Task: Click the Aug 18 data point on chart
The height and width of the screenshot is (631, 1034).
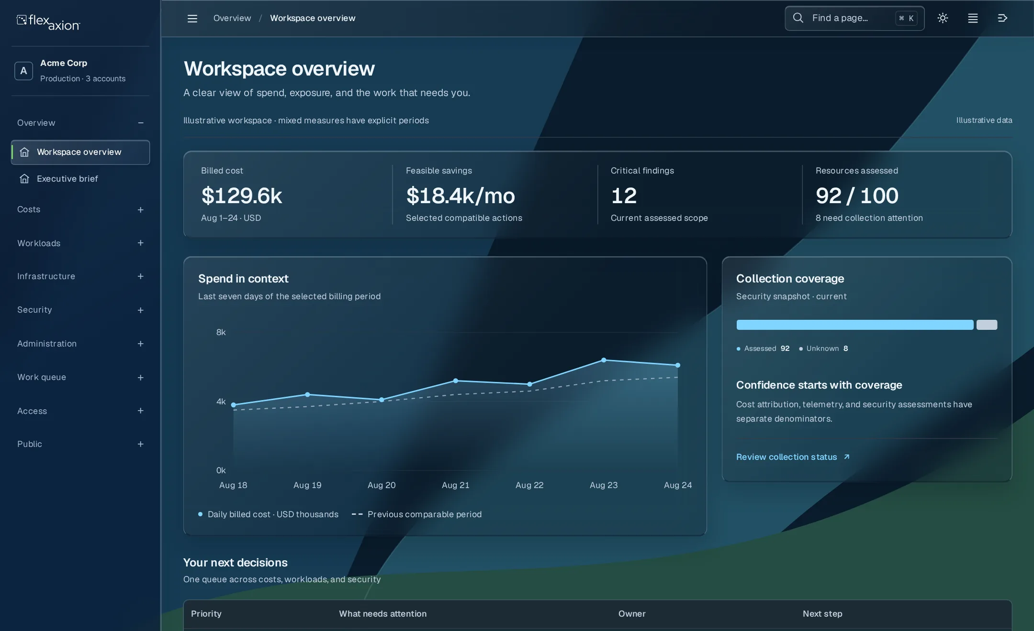Action: point(234,405)
